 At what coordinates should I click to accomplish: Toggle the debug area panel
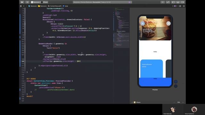pos(178,2)
